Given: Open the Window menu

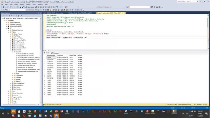Looking at the screenshot, I should coord(40,4).
